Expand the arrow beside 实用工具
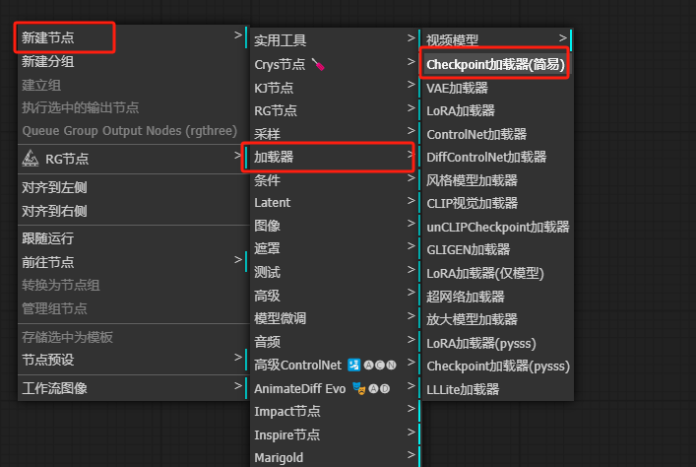Viewport: 696px width, 467px height. click(x=411, y=38)
